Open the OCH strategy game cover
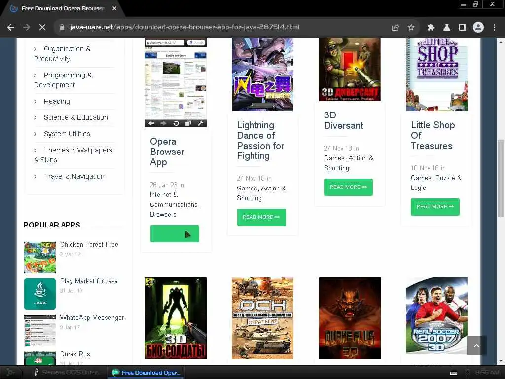This screenshot has height=379, width=505. [x=262, y=318]
